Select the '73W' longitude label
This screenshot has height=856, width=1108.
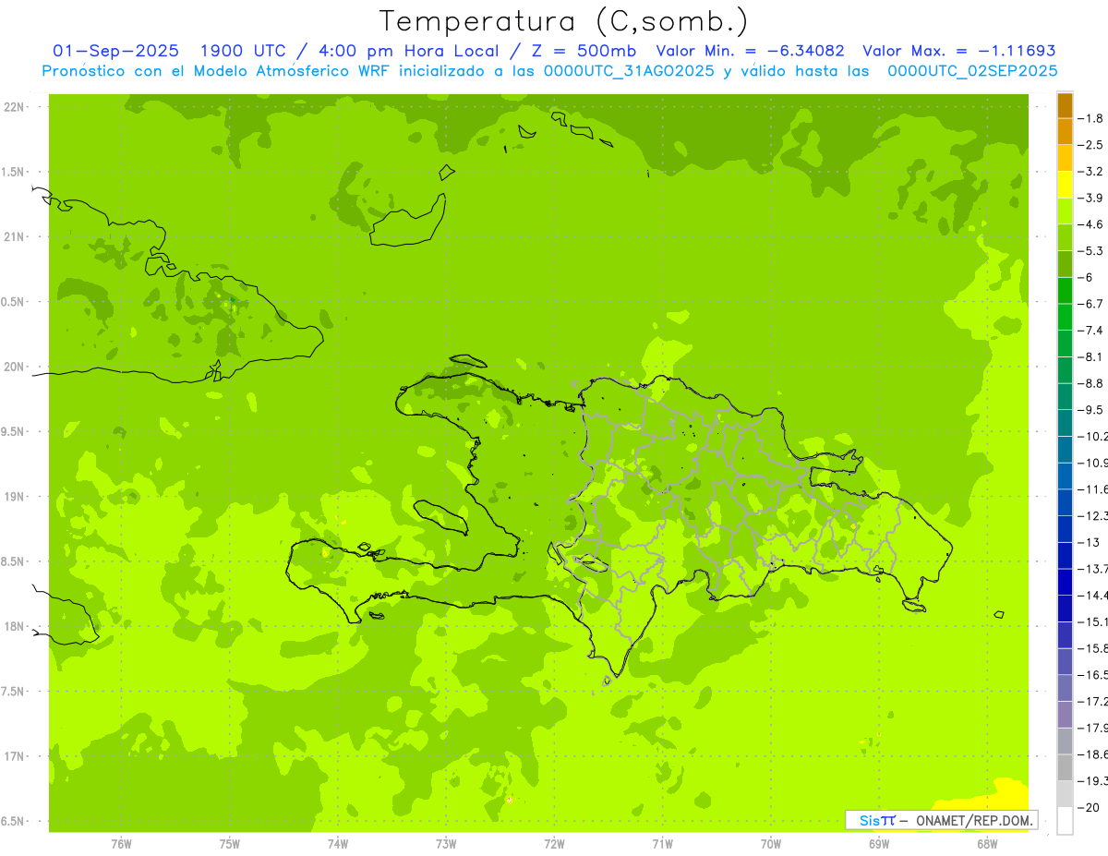coord(446,844)
